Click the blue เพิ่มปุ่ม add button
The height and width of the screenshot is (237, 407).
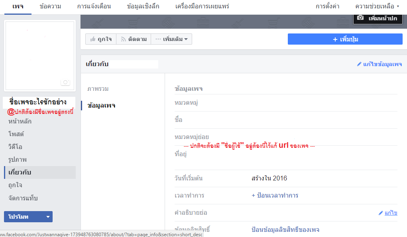(345, 39)
